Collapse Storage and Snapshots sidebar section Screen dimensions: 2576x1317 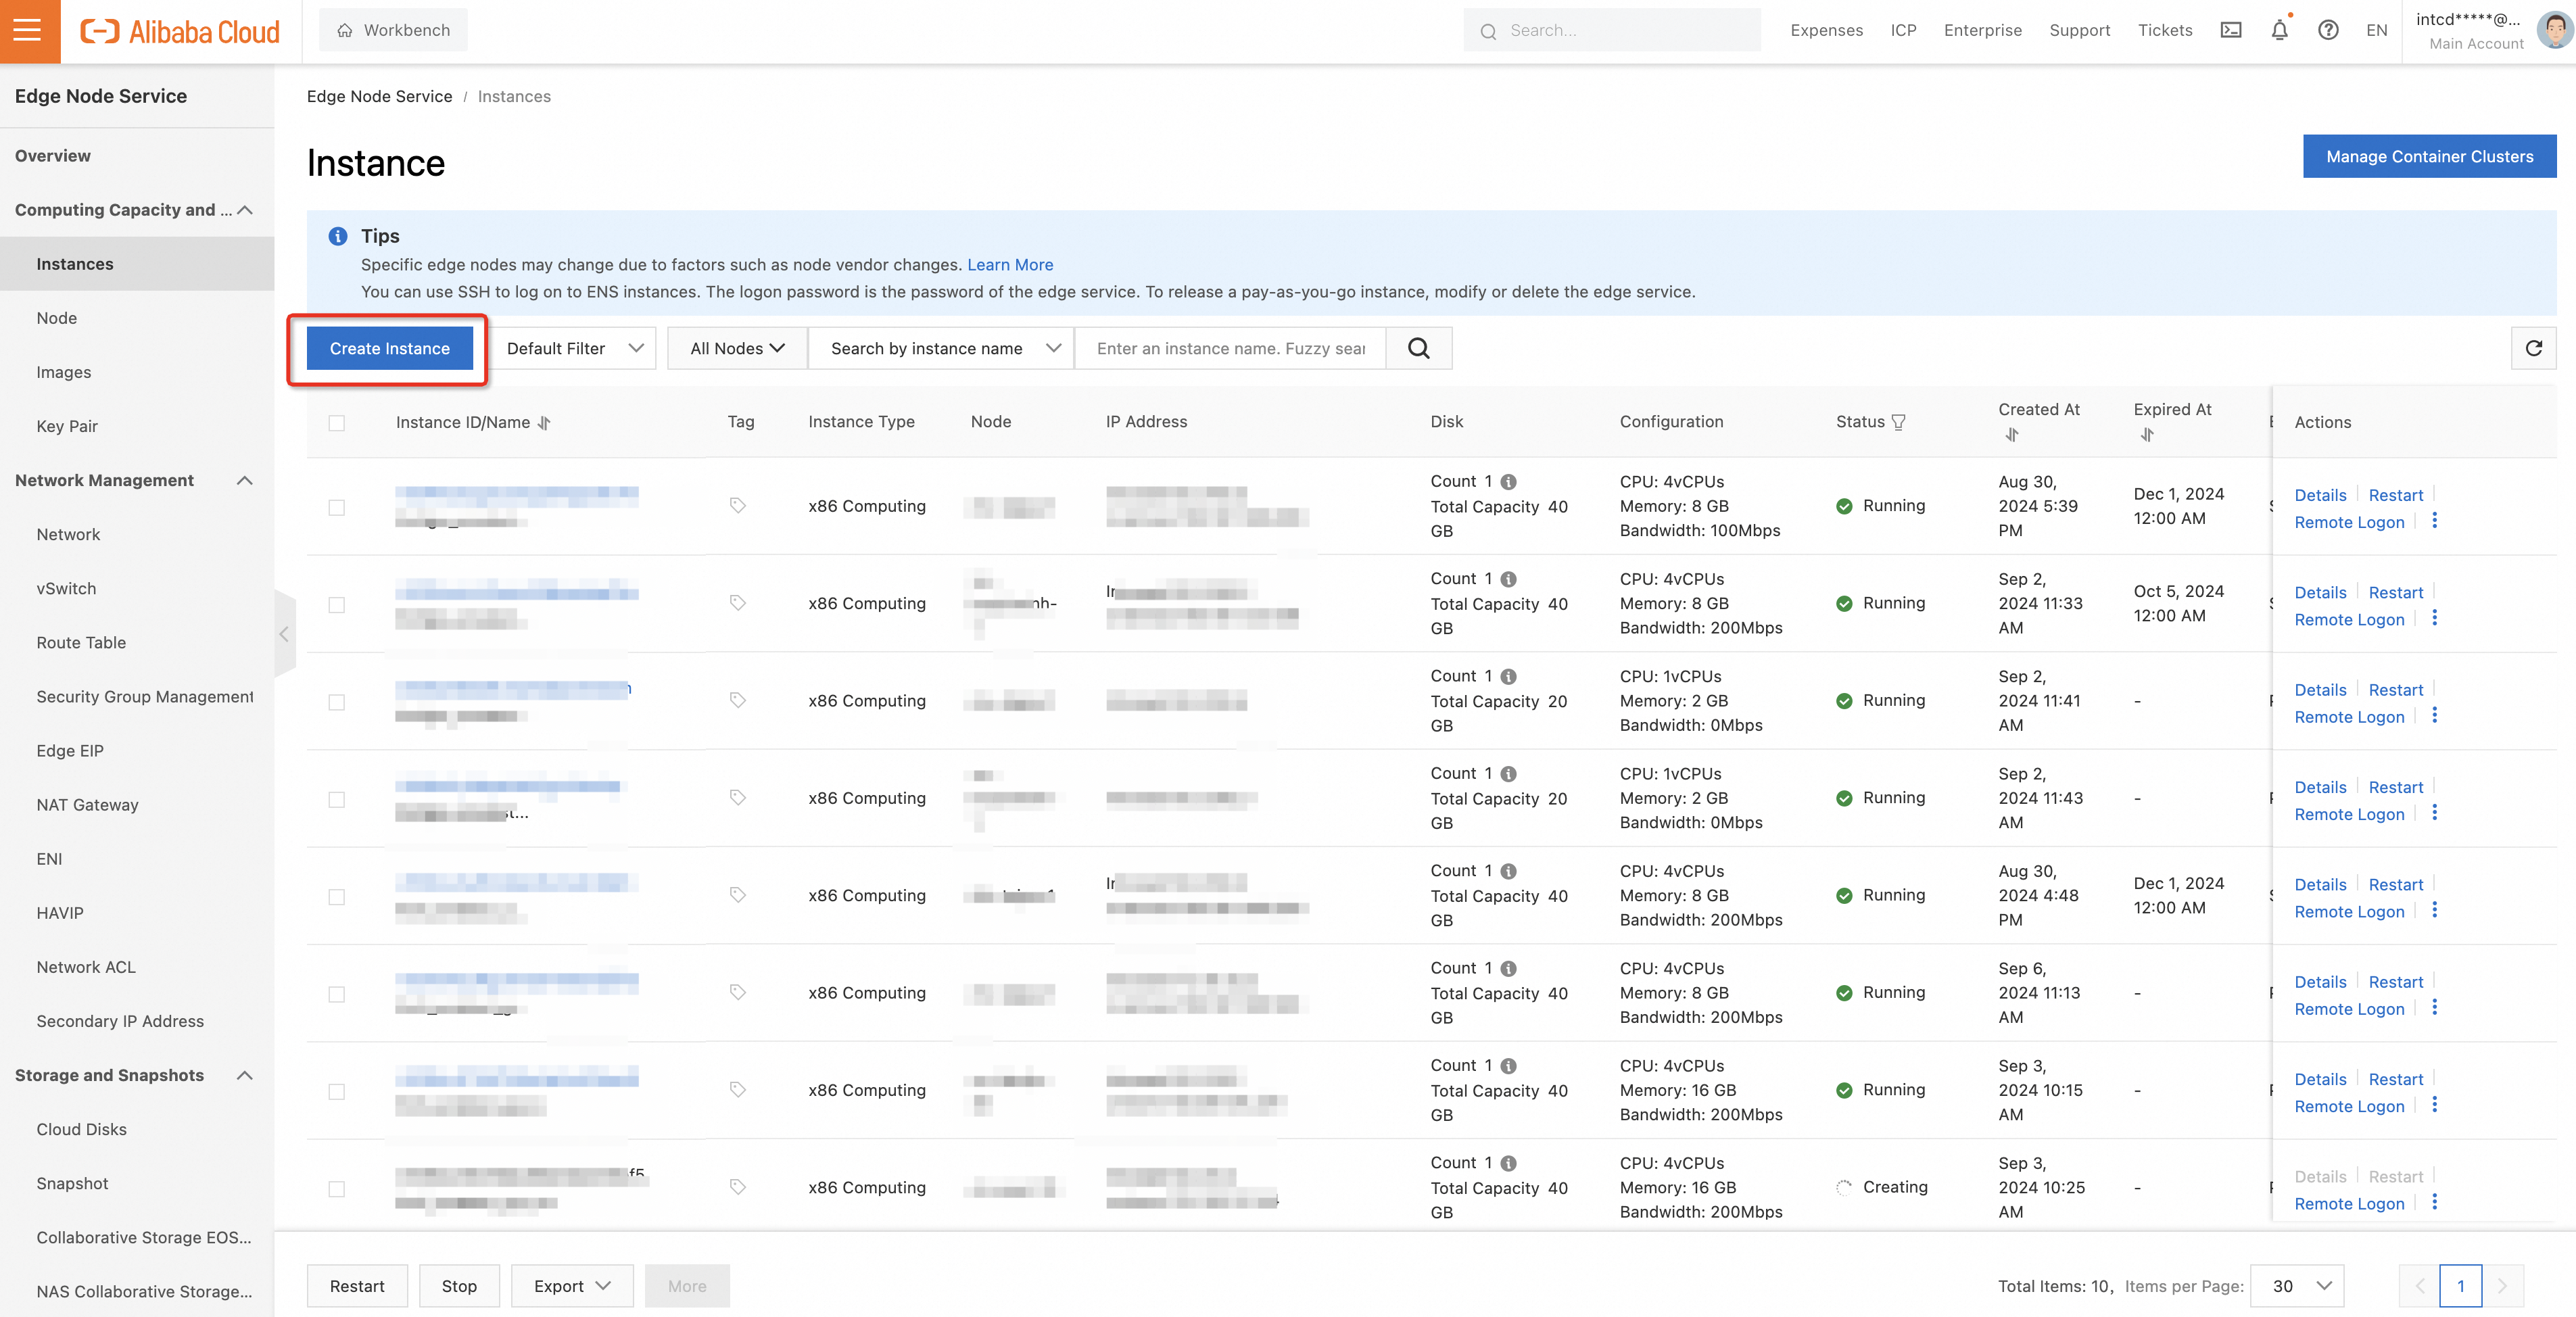[x=245, y=1076]
